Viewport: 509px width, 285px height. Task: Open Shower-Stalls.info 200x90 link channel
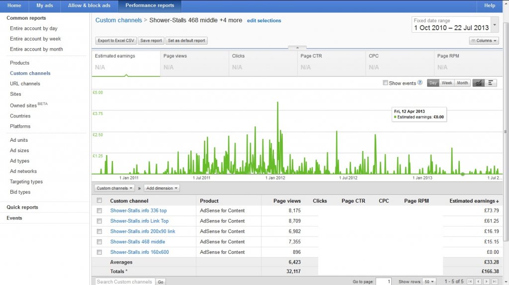pyautogui.click(x=143, y=231)
